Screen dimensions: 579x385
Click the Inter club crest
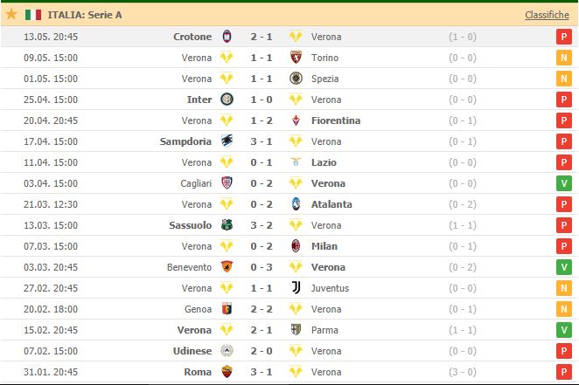coord(227,100)
